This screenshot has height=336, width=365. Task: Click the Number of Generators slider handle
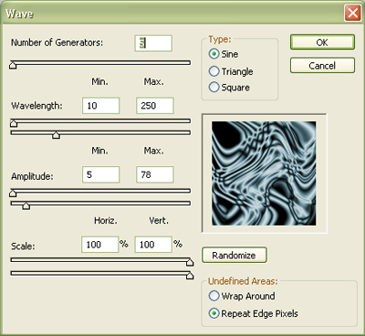point(13,65)
